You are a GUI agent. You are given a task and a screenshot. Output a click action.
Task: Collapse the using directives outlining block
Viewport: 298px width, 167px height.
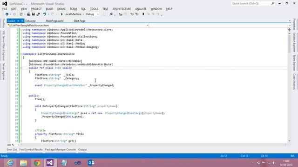21,30
